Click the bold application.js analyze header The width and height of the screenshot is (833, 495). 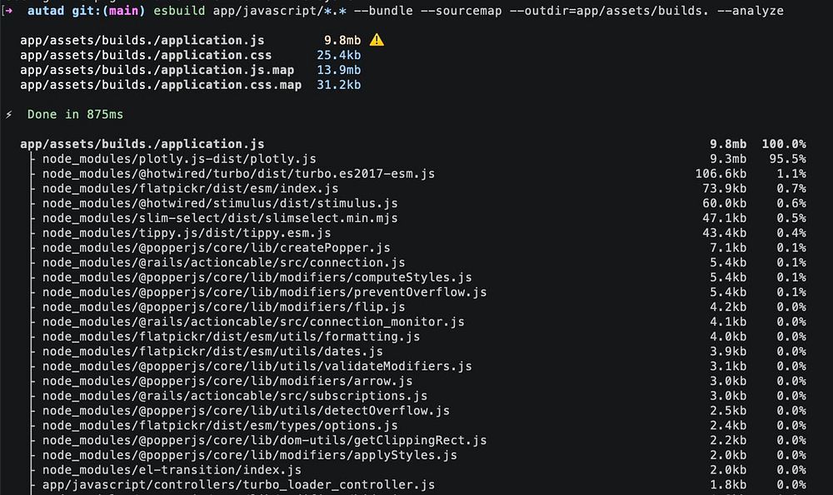tap(142, 144)
